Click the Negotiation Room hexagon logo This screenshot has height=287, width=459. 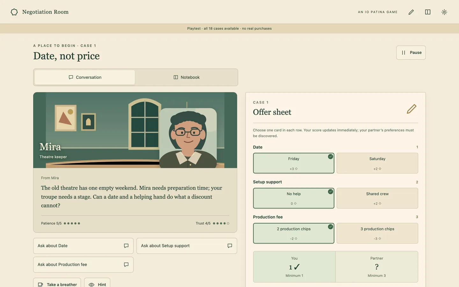coord(14,12)
